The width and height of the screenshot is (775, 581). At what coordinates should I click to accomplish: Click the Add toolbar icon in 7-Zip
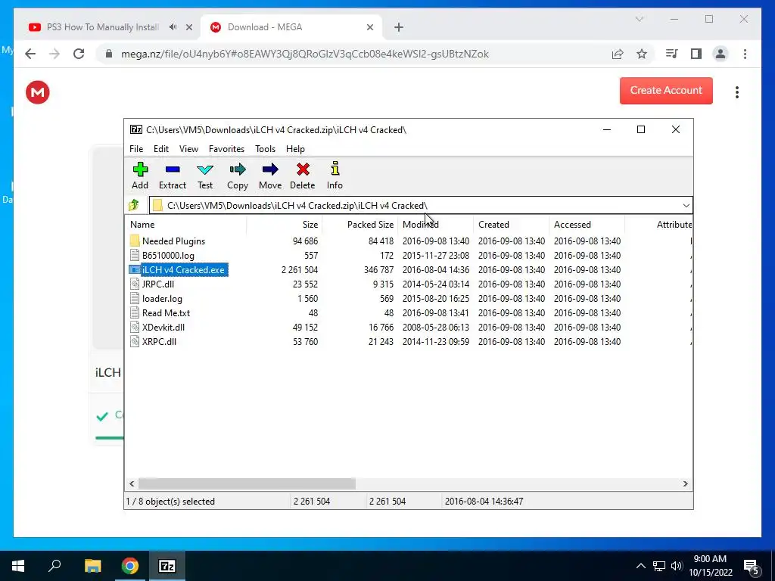[x=140, y=176]
